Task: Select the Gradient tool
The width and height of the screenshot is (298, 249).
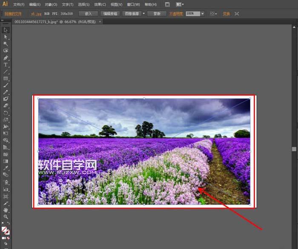Action: point(6,161)
